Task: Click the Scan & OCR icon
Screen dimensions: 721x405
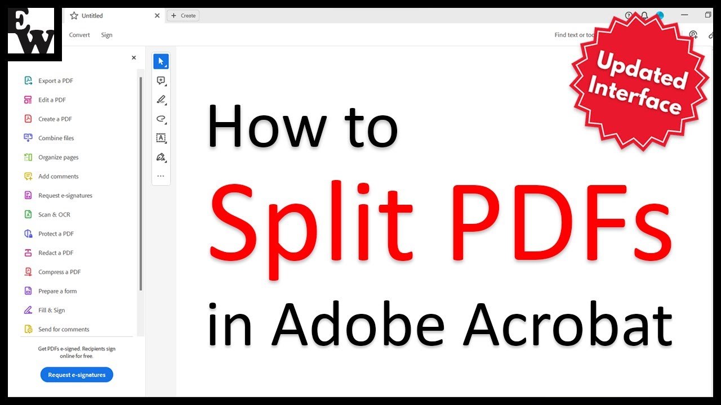Action: coord(28,214)
